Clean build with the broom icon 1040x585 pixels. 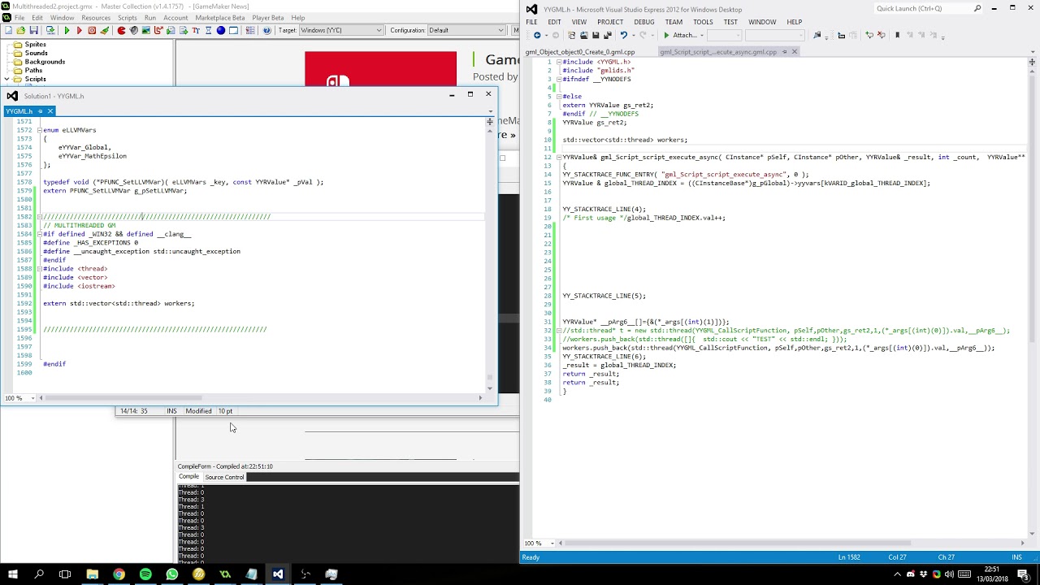[104, 30]
